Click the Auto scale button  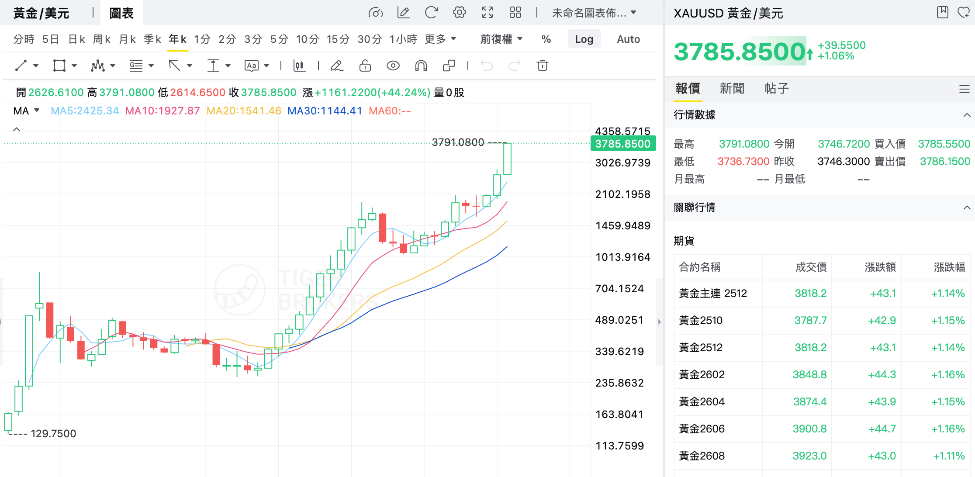pyautogui.click(x=628, y=39)
